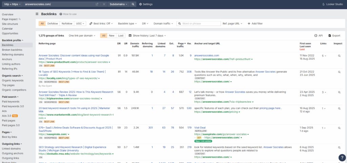This screenshot has width=347, height=163.
Task: Go to Overview in sidebar
Action: 7,14
